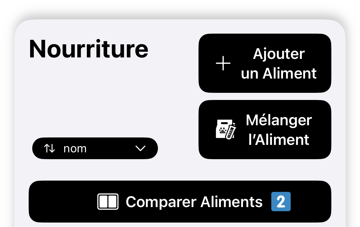The image size is (360, 227).
Task: Click the plus icon for adding food
Action: click(223, 64)
